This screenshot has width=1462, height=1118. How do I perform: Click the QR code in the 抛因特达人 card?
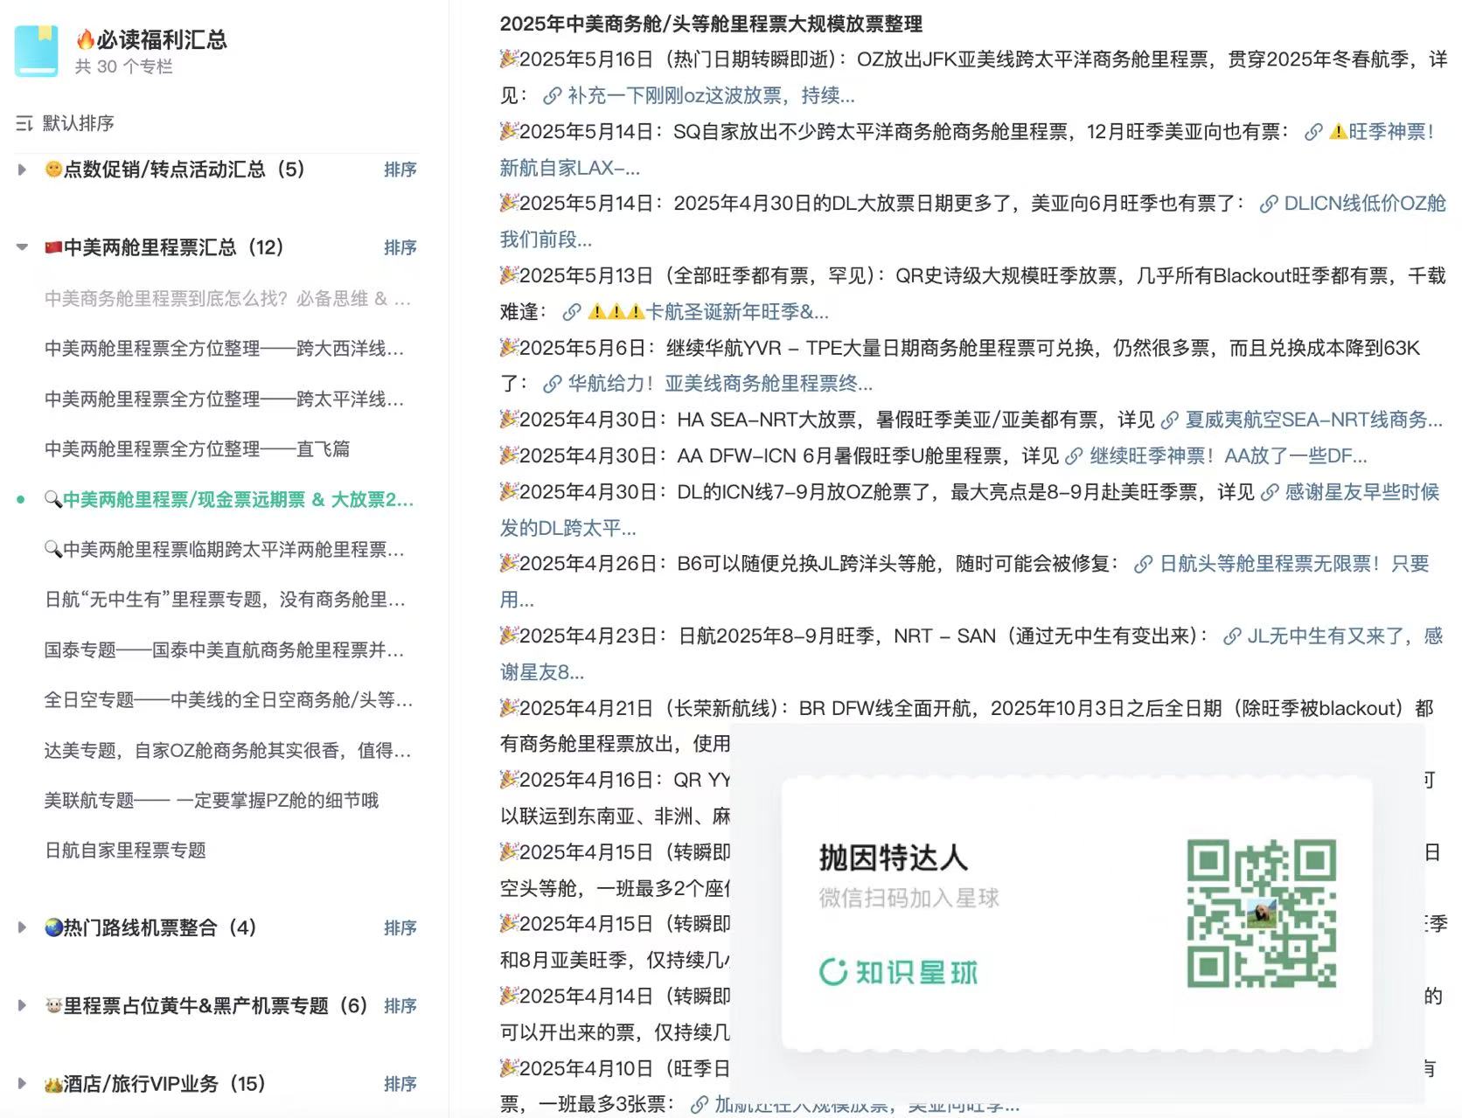click(1261, 914)
